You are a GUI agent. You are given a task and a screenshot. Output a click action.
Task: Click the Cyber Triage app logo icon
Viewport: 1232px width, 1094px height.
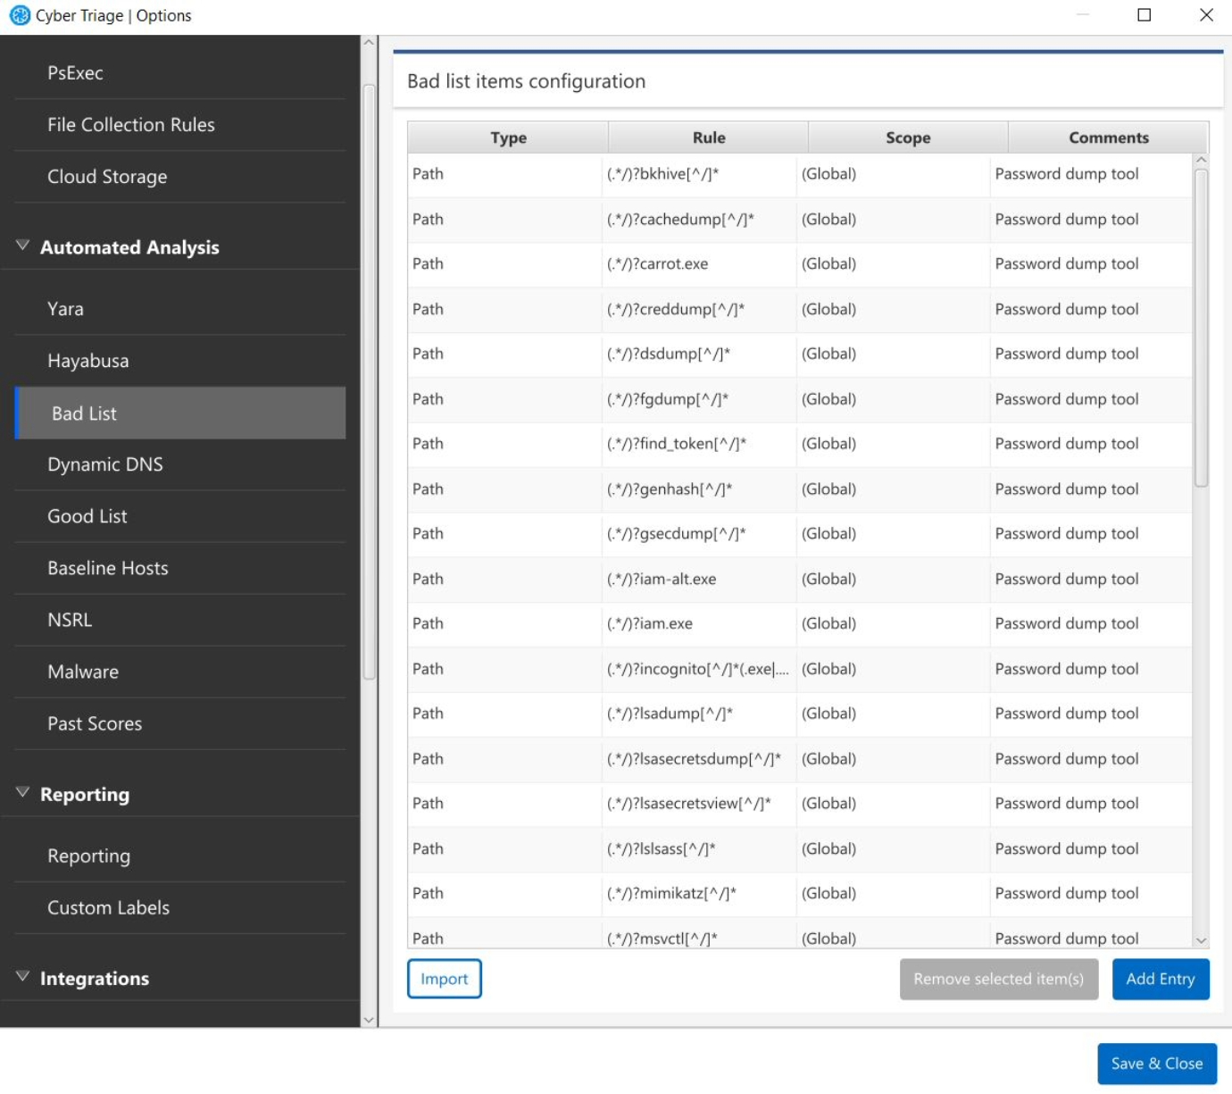point(19,15)
